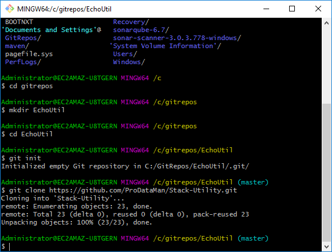Viewport: 332px width, 252px height.
Task: Click the Recovery/ directory entry
Action: (131, 22)
